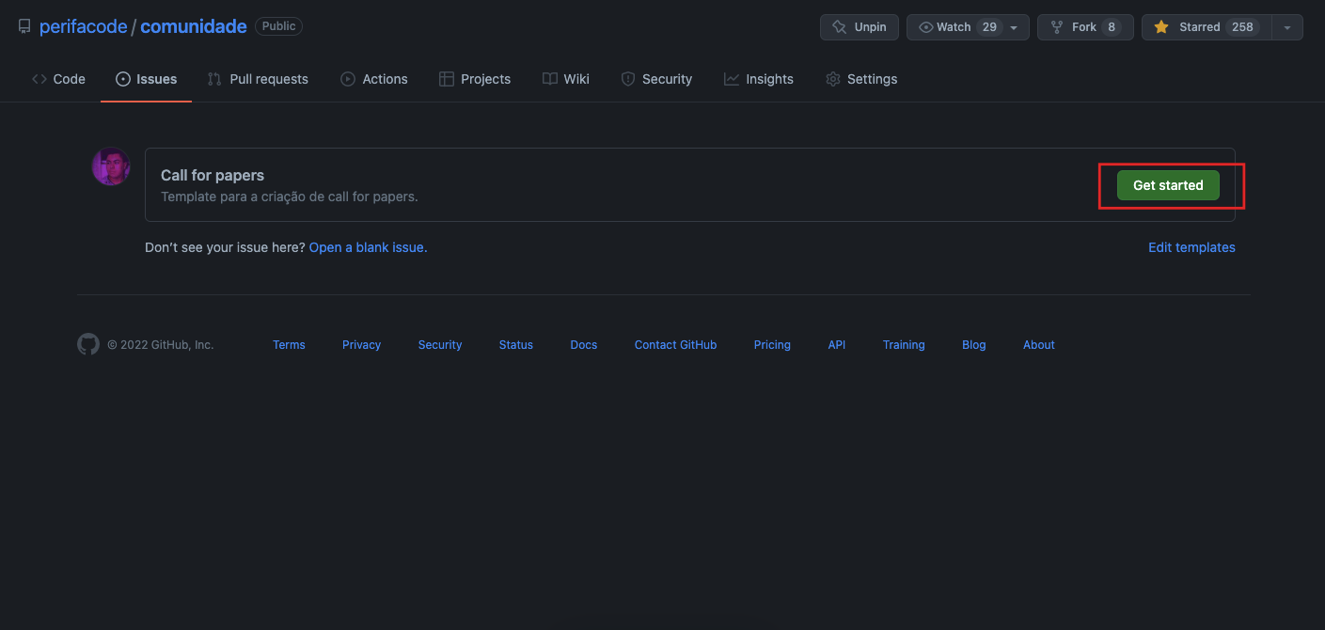Check the Status footer link
This screenshot has height=630, width=1325.
pyautogui.click(x=516, y=345)
